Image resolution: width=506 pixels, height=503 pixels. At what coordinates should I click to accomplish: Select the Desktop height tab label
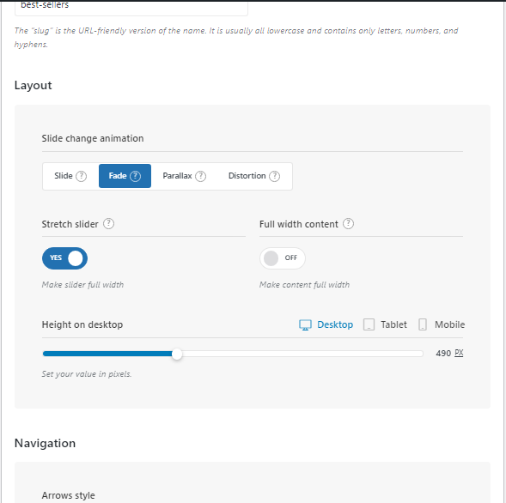[x=335, y=324]
